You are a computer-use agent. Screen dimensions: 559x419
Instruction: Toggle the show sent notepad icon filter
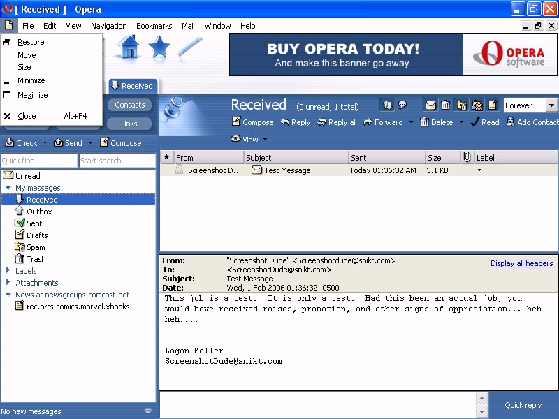coord(493,105)
